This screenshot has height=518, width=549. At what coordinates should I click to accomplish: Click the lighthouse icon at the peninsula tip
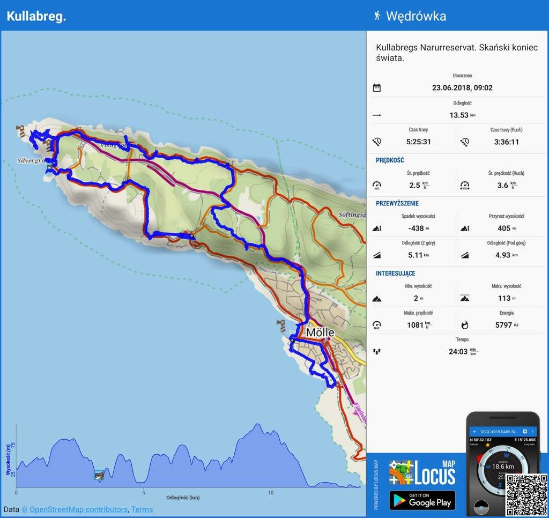point(21,130)
